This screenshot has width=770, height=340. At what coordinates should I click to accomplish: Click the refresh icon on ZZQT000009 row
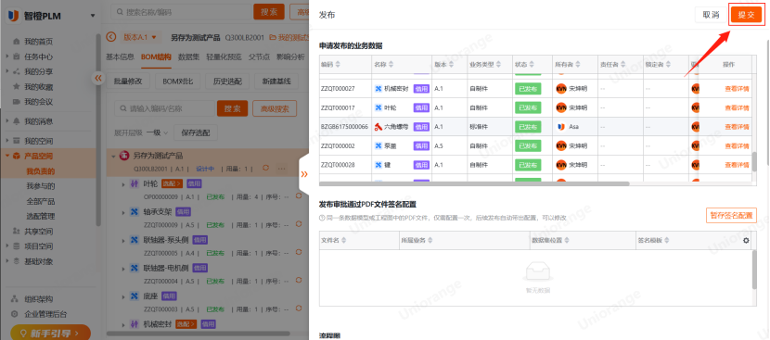tap(298, 224)
